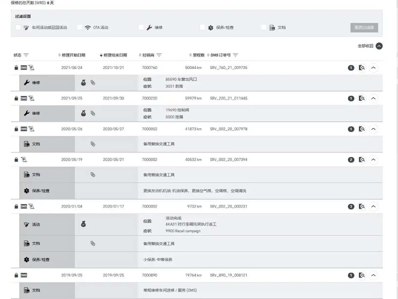Tick the OTA 活动 filter checkbox
Screen dimensions: 398x299
(x=80, y=28)
